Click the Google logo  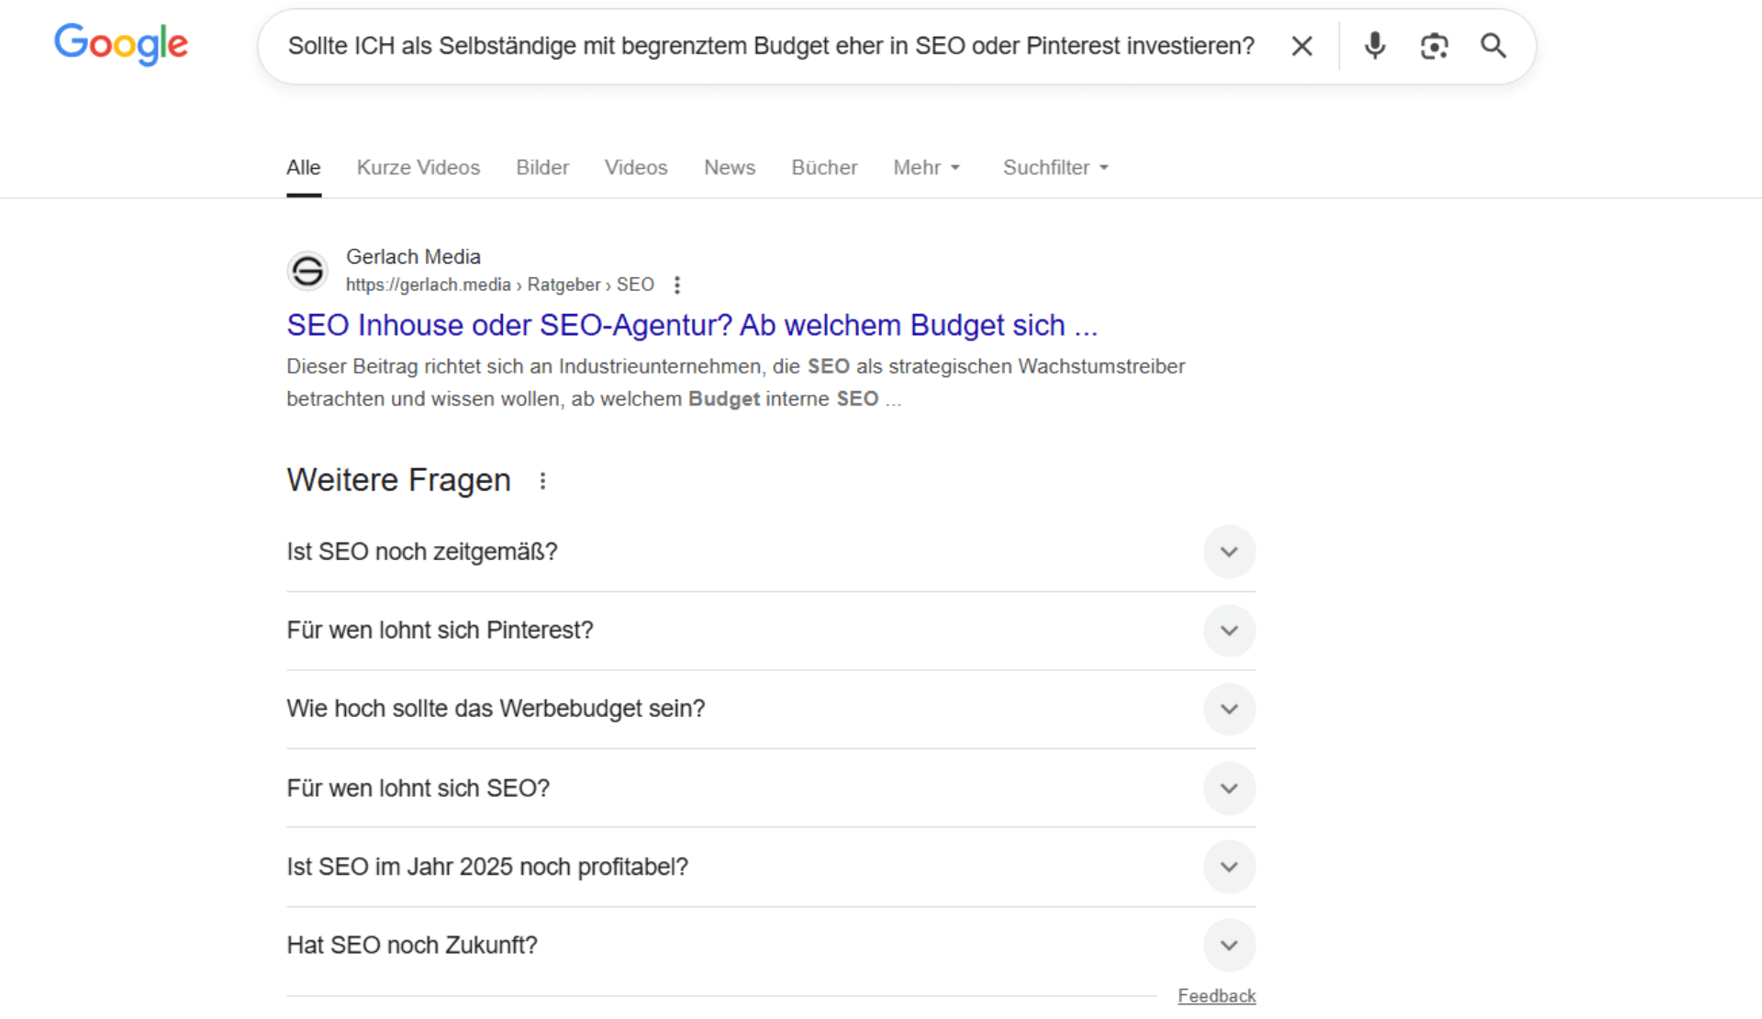120,45
